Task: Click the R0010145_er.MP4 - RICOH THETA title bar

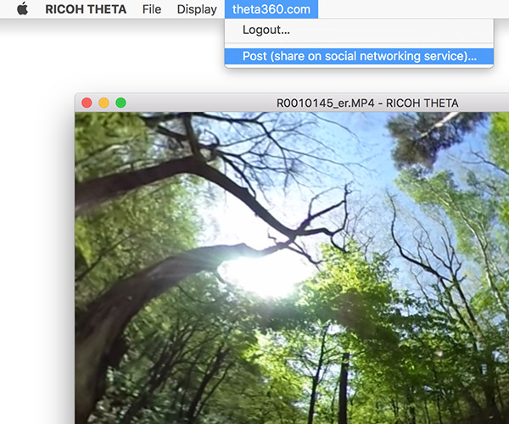Action: tap(366, 103)
